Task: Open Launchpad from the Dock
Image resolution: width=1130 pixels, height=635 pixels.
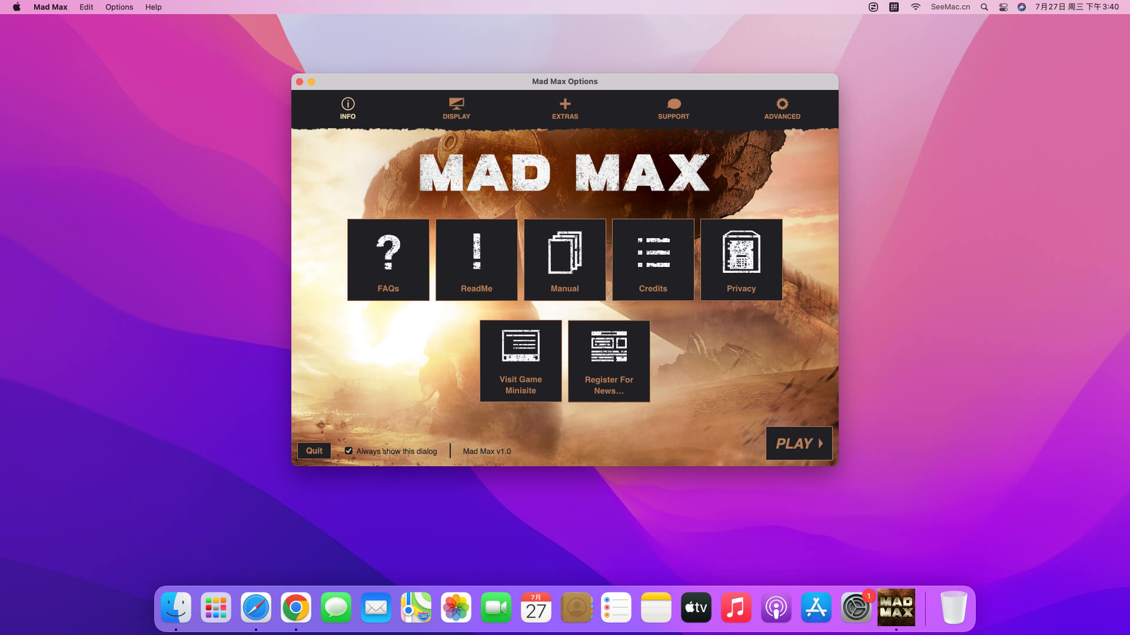Action: click(216, 608)
